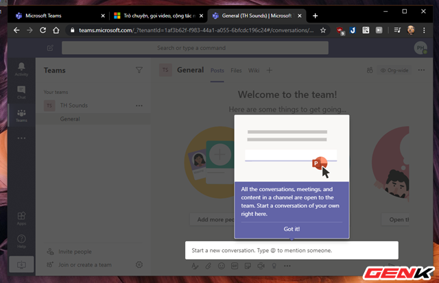Viewport: 439px width, 283px height.
Task: Click Join or create a team
Action: coord(85,264)
